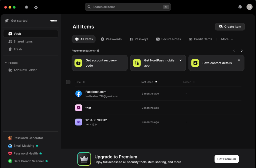Show next recommendations with right chevron

pos(242,51)
